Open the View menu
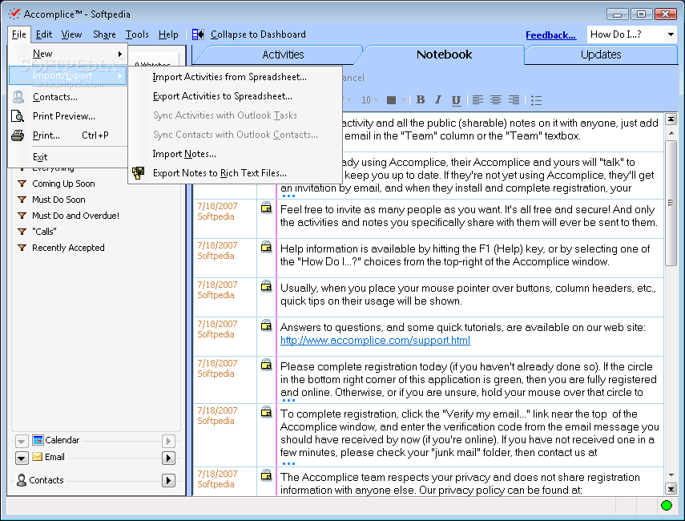 coord(71,34)
